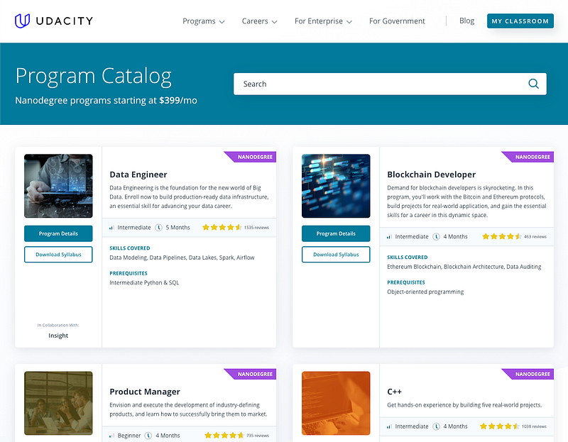Click the C++ star rating
The width and height of the screenshot is (568, 442).
[x=500, y=426]
